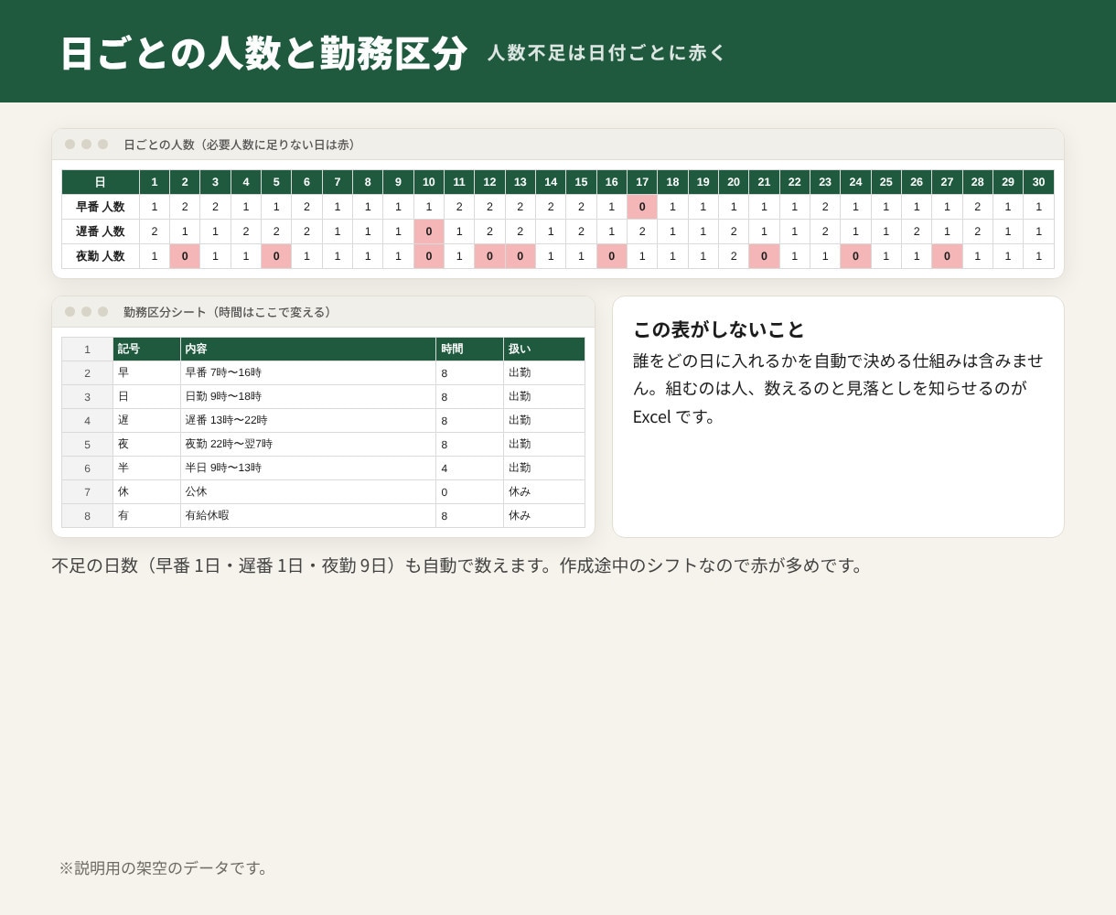Click 早番 count under day 30
Viewport: 1116px width, 915px height.
point(1038,207)
